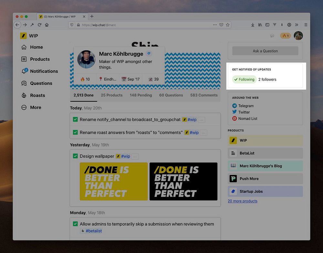
Task: Bookmark this page with the star
Action: tap(228, 25)
